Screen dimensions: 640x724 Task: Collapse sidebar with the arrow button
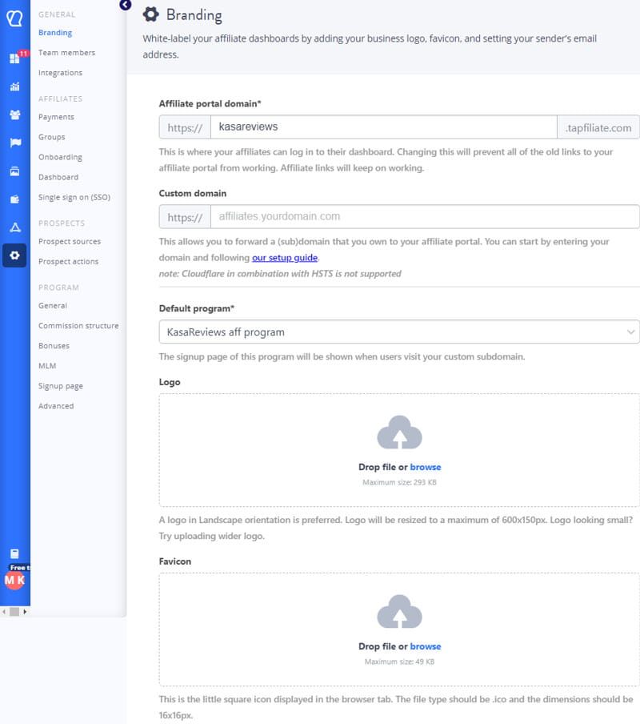[125, 5]
